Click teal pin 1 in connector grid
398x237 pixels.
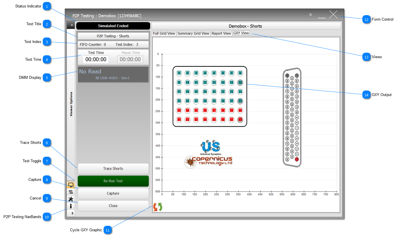(x=179, y=73)
